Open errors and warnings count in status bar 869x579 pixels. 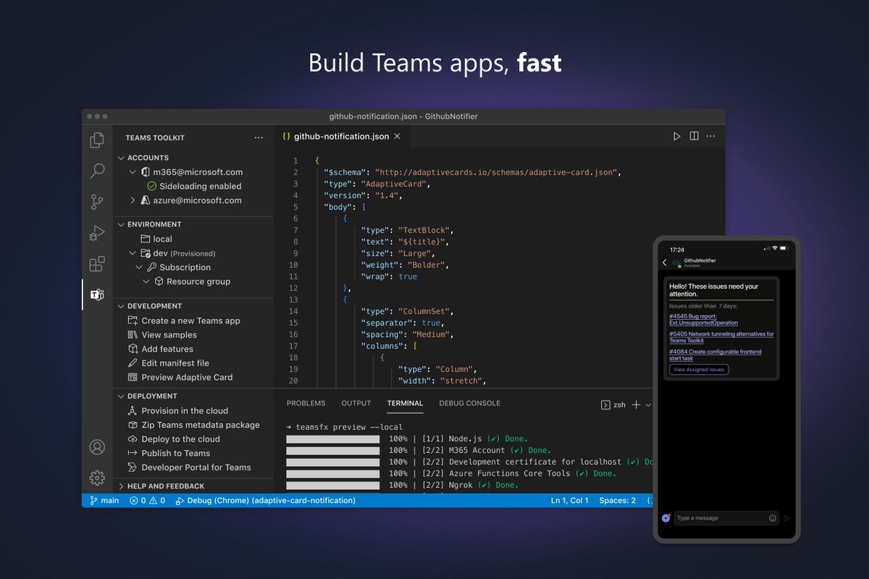147,500
